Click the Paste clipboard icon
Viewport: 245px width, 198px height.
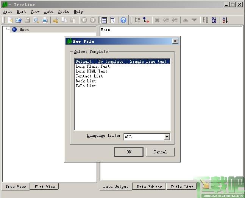tap(73, 20)
